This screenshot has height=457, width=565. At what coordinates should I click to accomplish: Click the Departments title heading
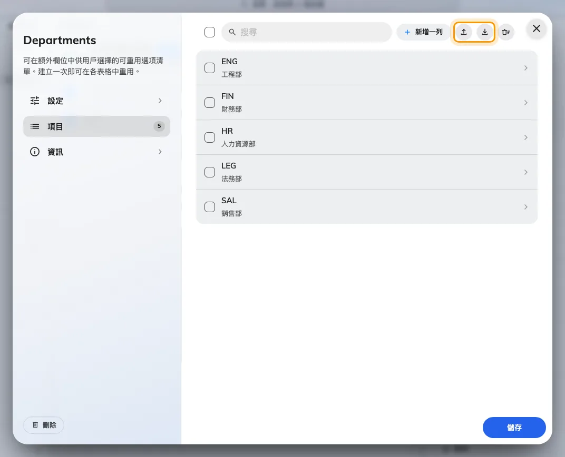click(x=60, y=41)
